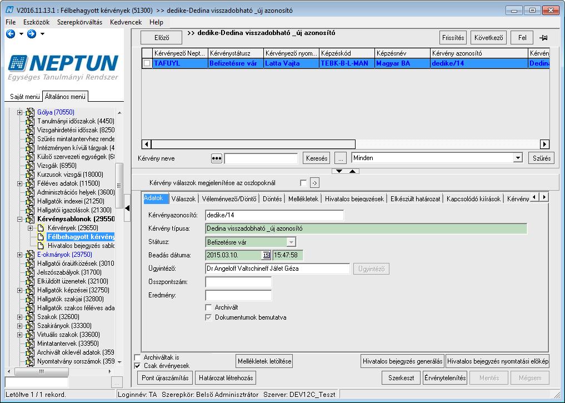Click the Virtuális szakok folder icon
The height and width of the screenshot is (403, 565).
[x=30, y=335]
